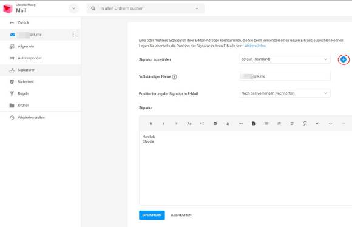Add a new signature with plus button
Viewport: 352px width, 227px height.
344,59
